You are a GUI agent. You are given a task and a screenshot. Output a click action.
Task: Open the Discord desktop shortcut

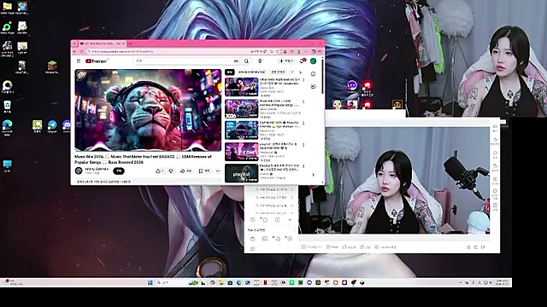pos(67,126)
